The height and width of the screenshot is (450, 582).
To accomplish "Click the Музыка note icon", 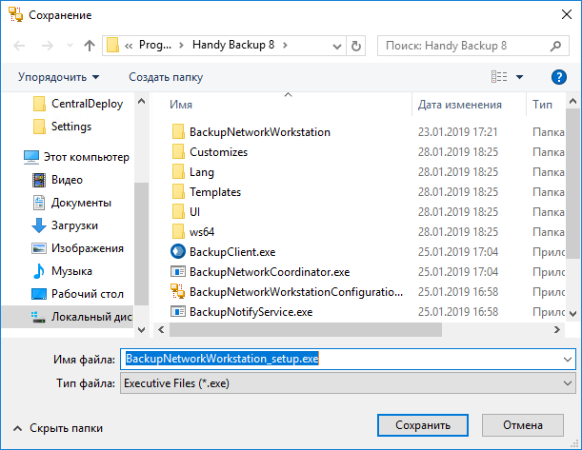I will [x=39, y=271].
